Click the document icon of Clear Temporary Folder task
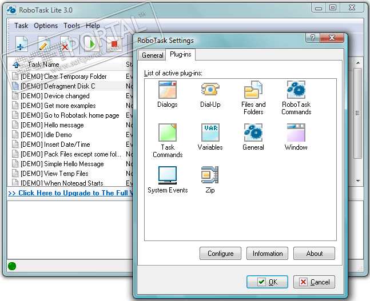The image size is (370, 301). 15,76
